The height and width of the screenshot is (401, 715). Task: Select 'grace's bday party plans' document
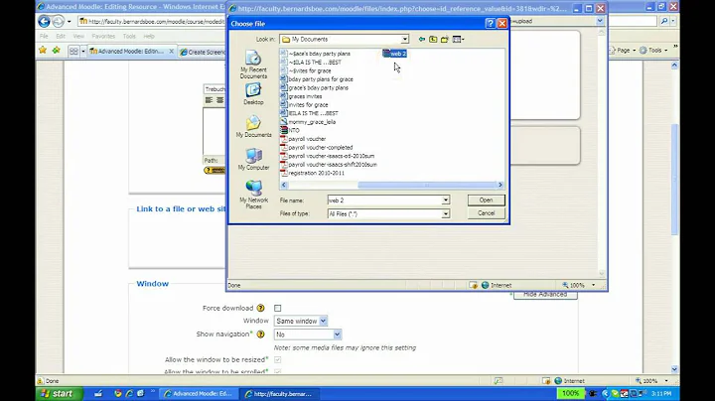click(315, 87)
